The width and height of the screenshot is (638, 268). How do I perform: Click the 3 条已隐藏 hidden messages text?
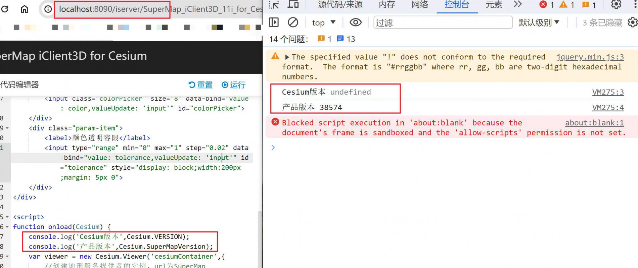(602, 22)
